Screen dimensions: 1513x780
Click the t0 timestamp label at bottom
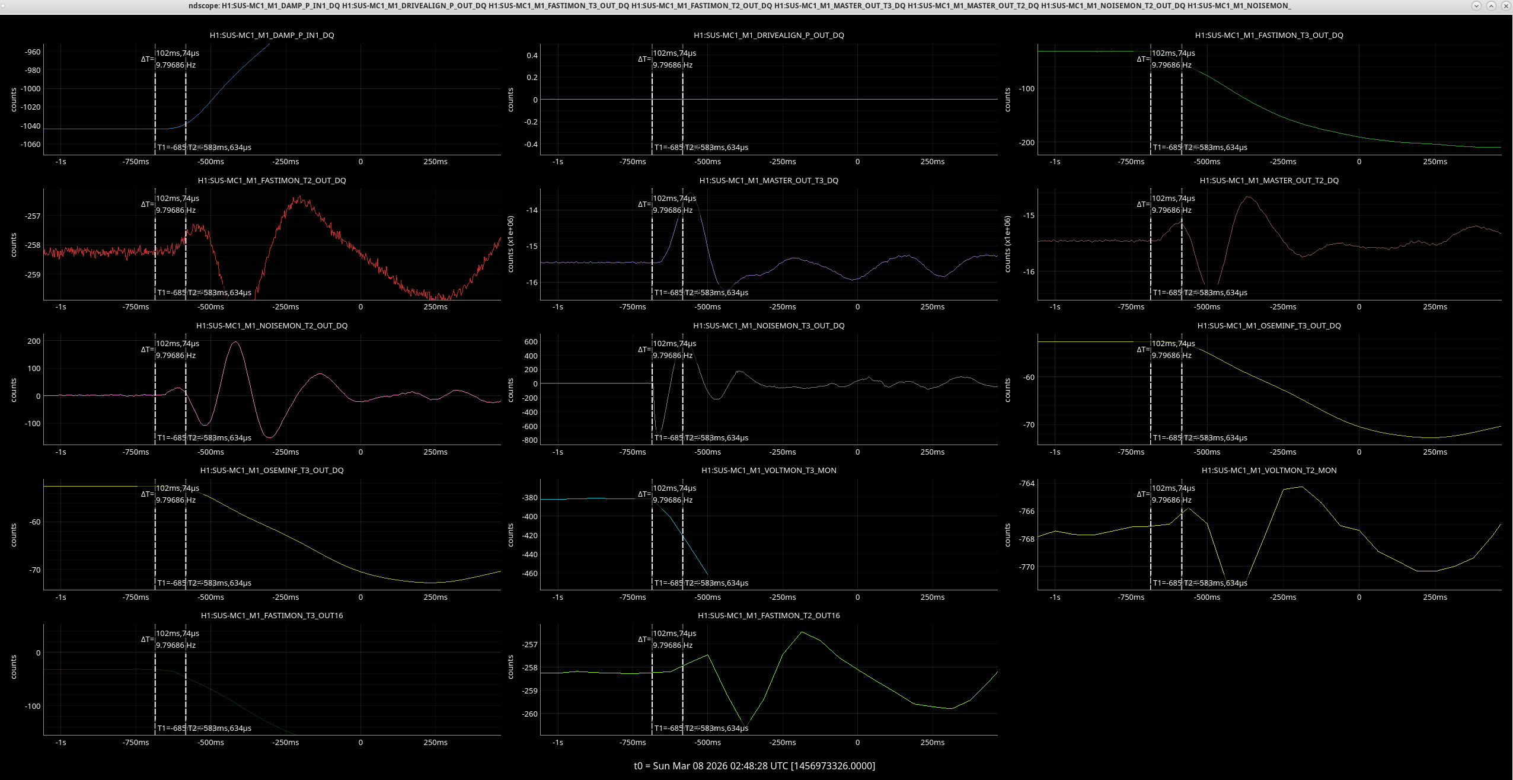coord(754,766)
